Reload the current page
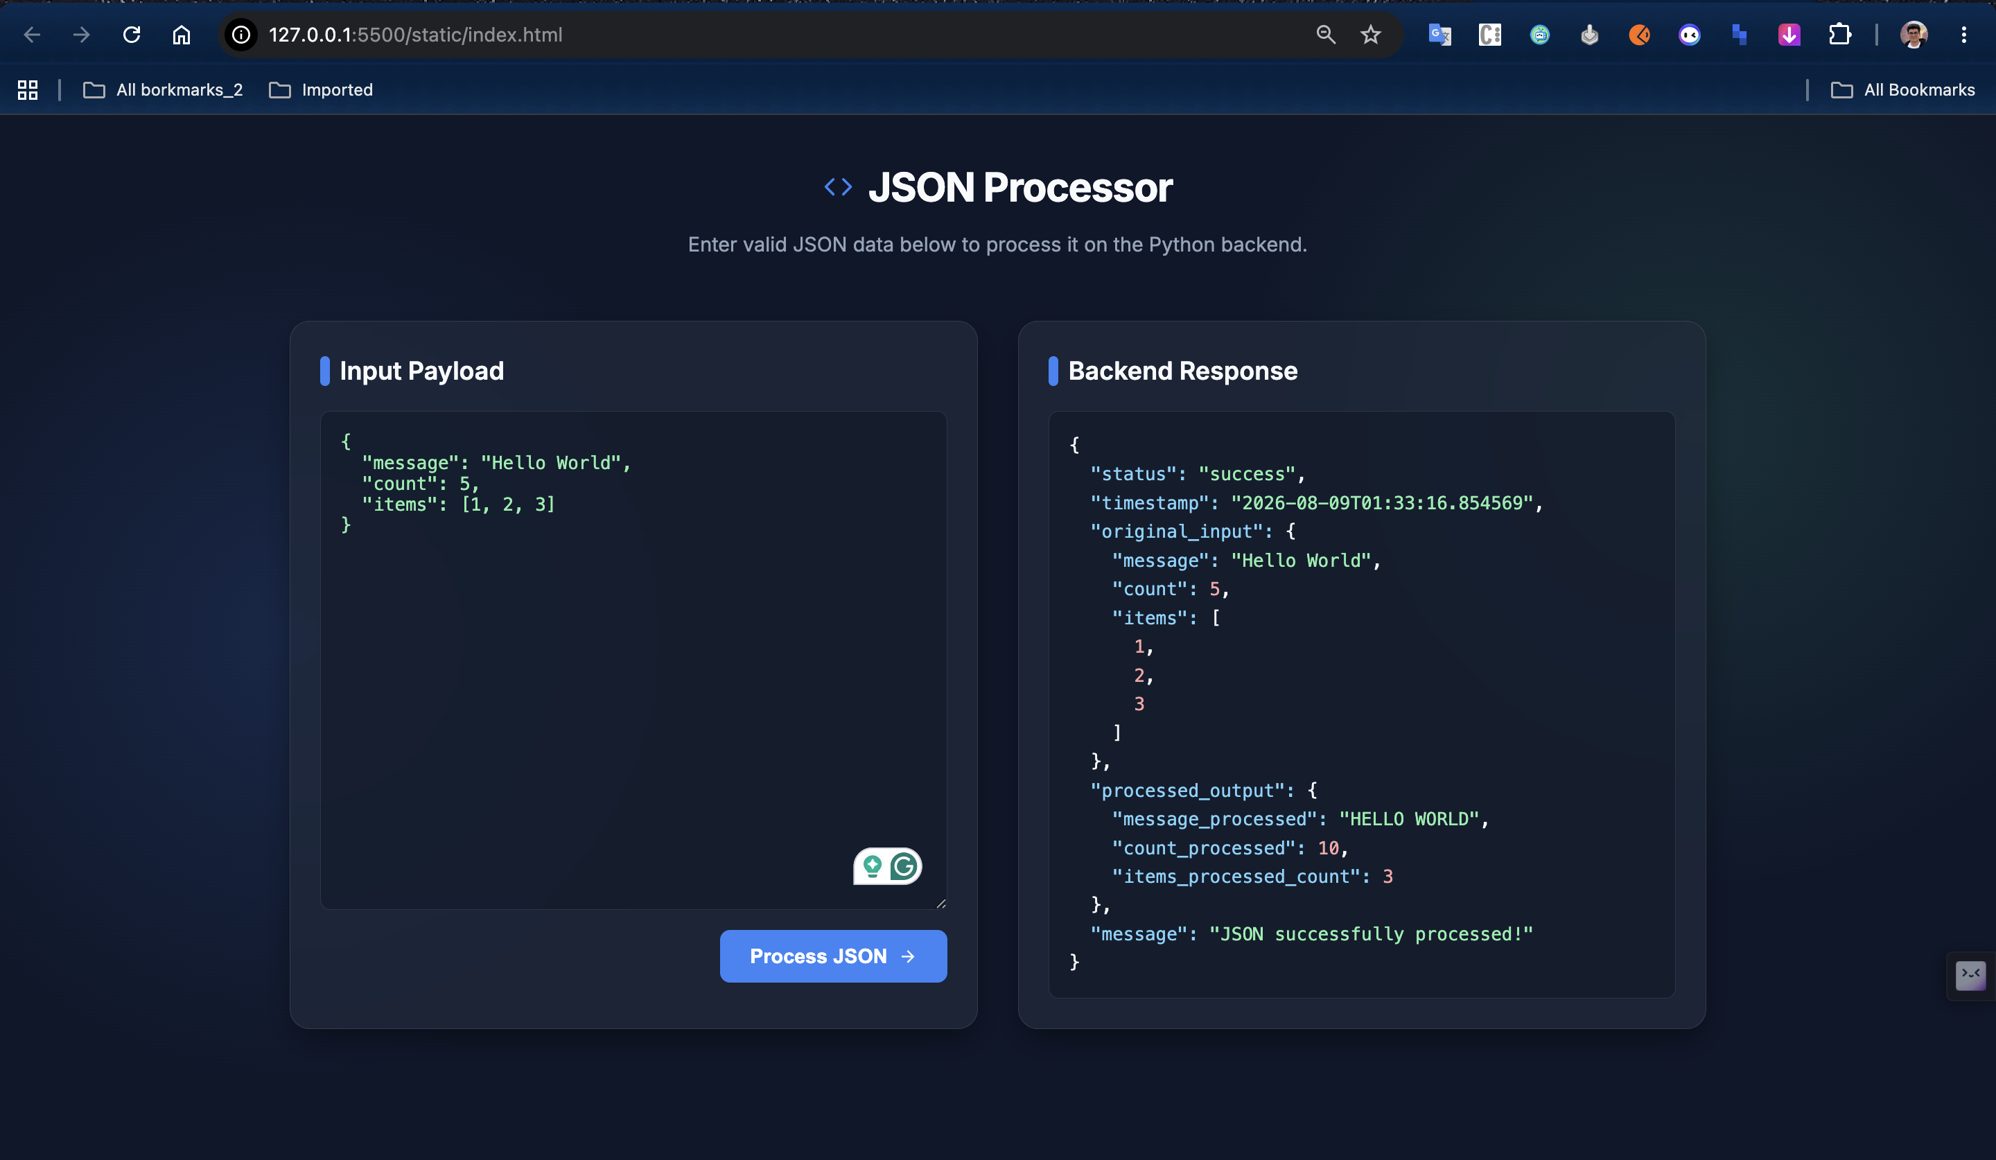The image size is (1996, 1160). click(132, 35)
